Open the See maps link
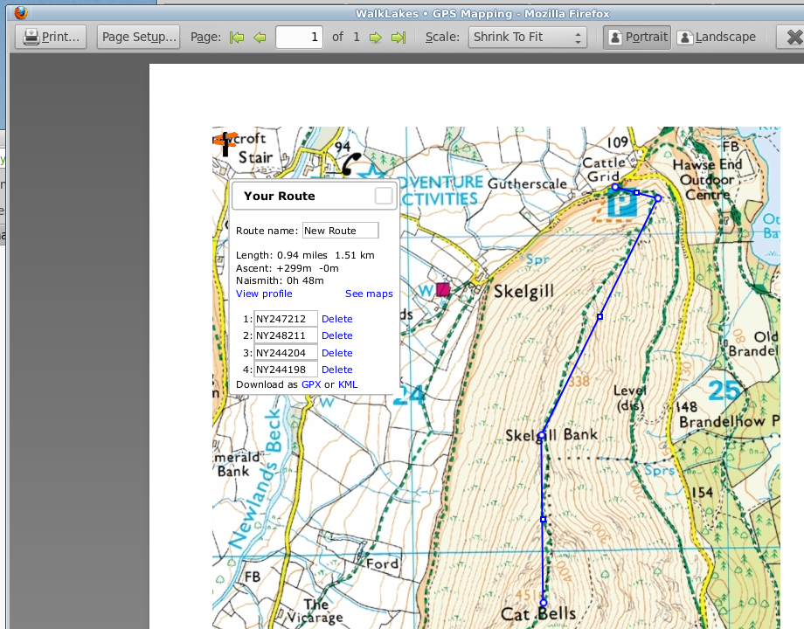 369,294
